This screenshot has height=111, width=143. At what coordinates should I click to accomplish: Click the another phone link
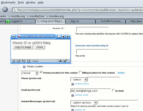82,84
